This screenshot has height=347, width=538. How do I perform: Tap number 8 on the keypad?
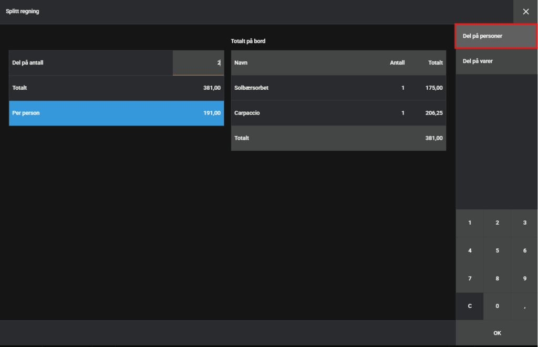(x=497, y=278)
